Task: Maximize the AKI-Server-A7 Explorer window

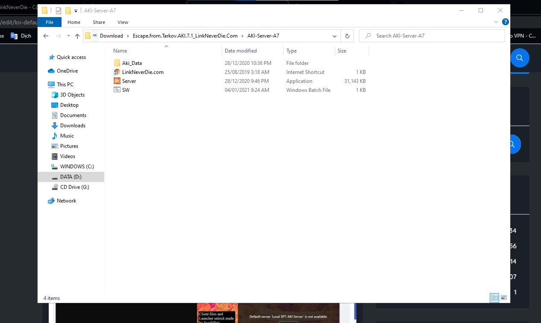Action: click(x=481, y=10)
